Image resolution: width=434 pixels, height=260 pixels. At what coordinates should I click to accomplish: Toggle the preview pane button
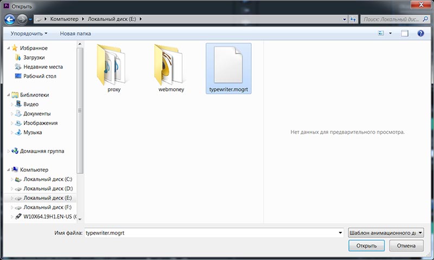click(x=405, y=33)
